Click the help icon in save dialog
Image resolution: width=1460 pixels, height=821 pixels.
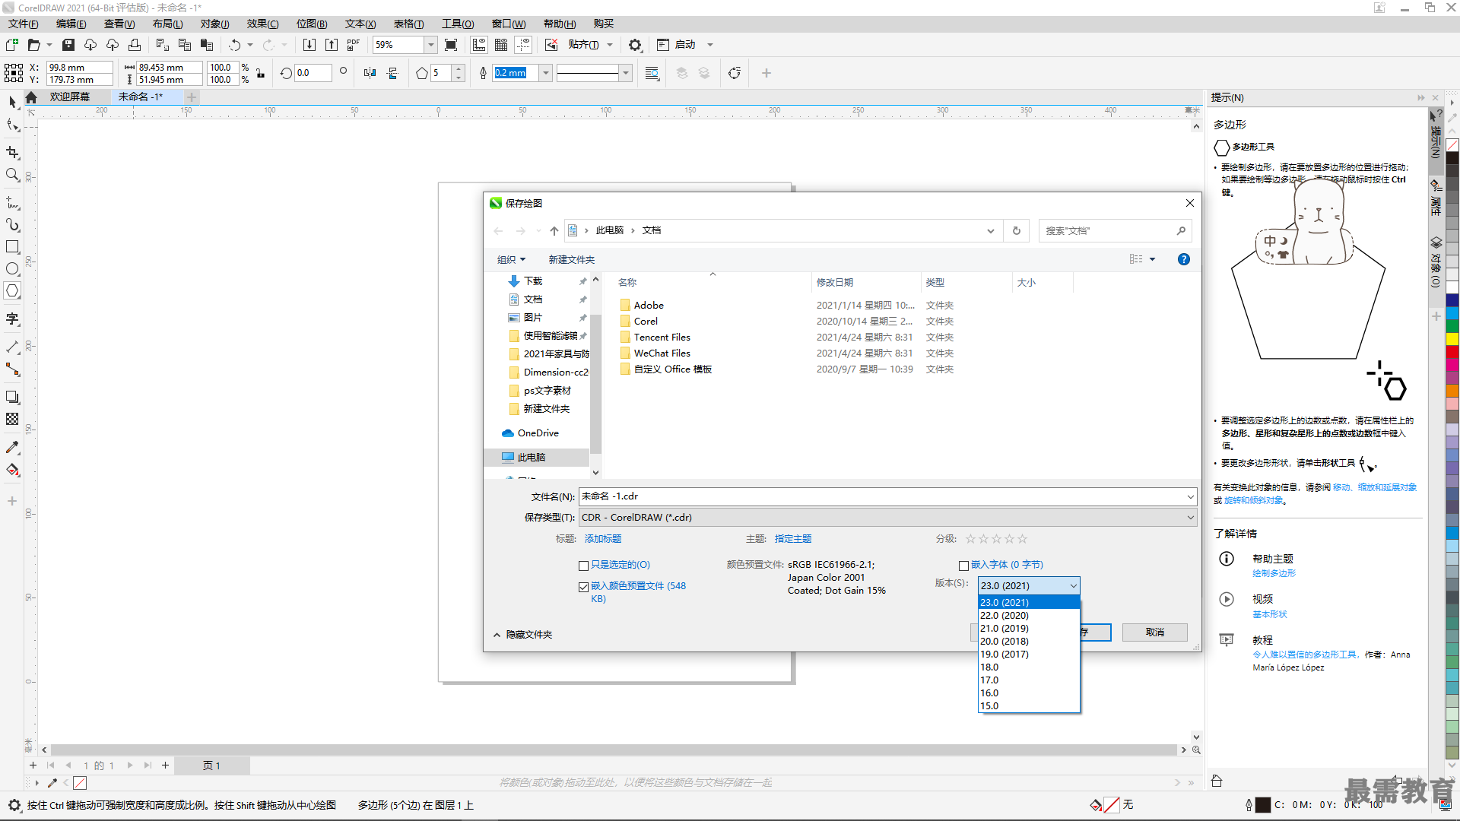click(1184, 259)
